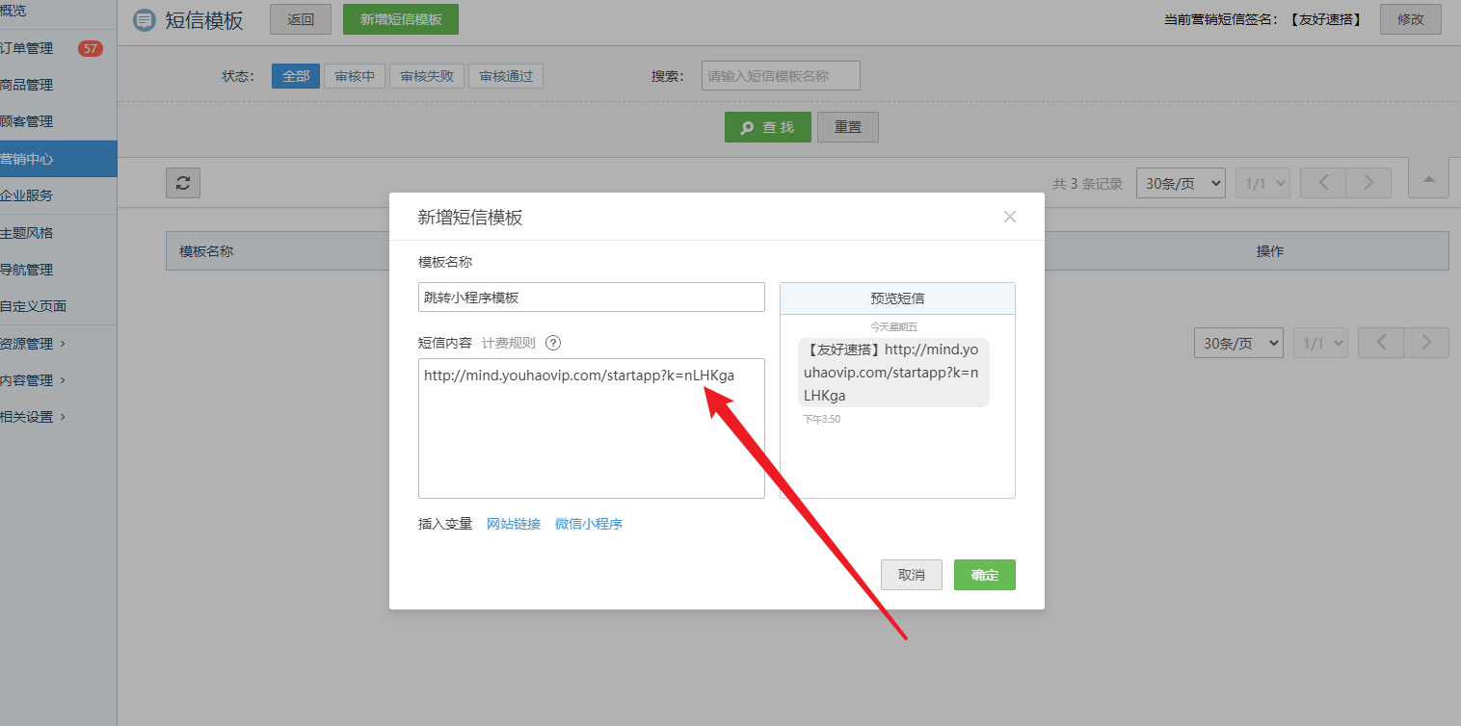The width and height of the screenshot is (1461, 726).
Task: Open the top 1/1 page selector
Action: [1262, 183]
